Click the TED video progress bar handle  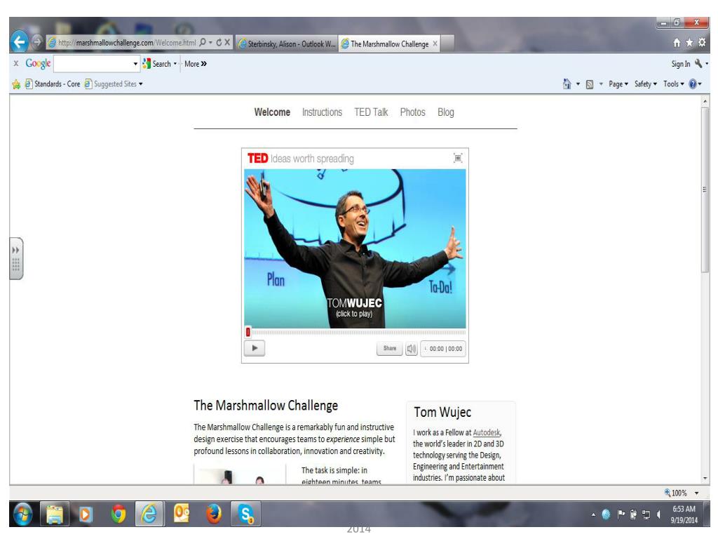point(248,332)
